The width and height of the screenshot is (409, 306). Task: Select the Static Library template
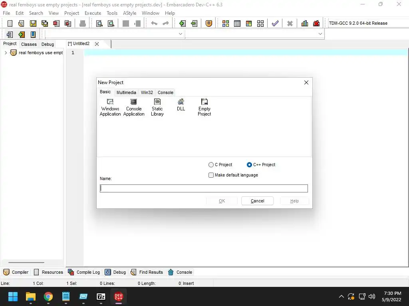pyautogui.click(x=157, y=107)
